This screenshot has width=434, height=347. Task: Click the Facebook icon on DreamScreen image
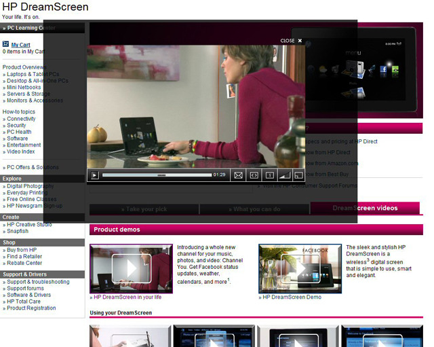click(x=383, y=69)
